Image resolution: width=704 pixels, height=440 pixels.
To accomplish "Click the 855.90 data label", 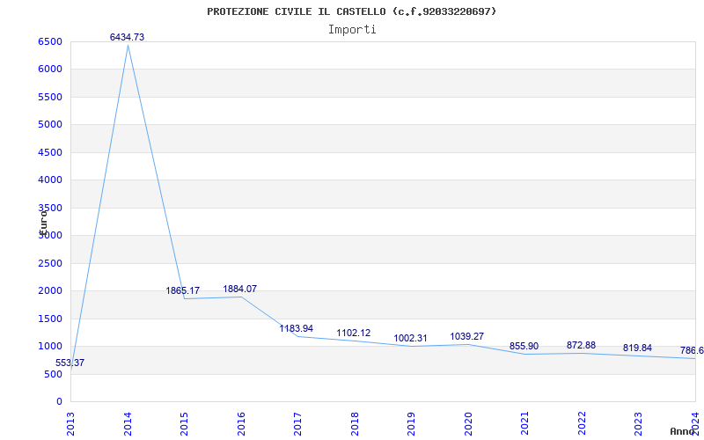I will point(524,346).
